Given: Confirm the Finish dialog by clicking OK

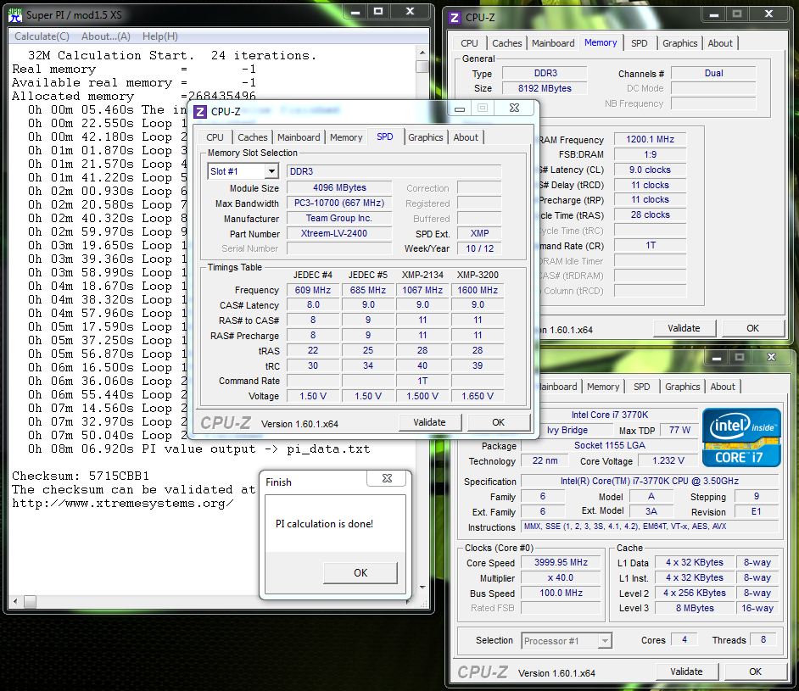Looking at the screenshot, I should click(x=360, y=573).
